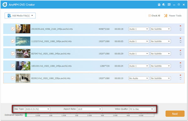Viewport: 188px width, 121px height.
Task: Uncheck the 857047-hd_1920_1080_24fps file
Action: pyautogui.click(x=13, y=53)
